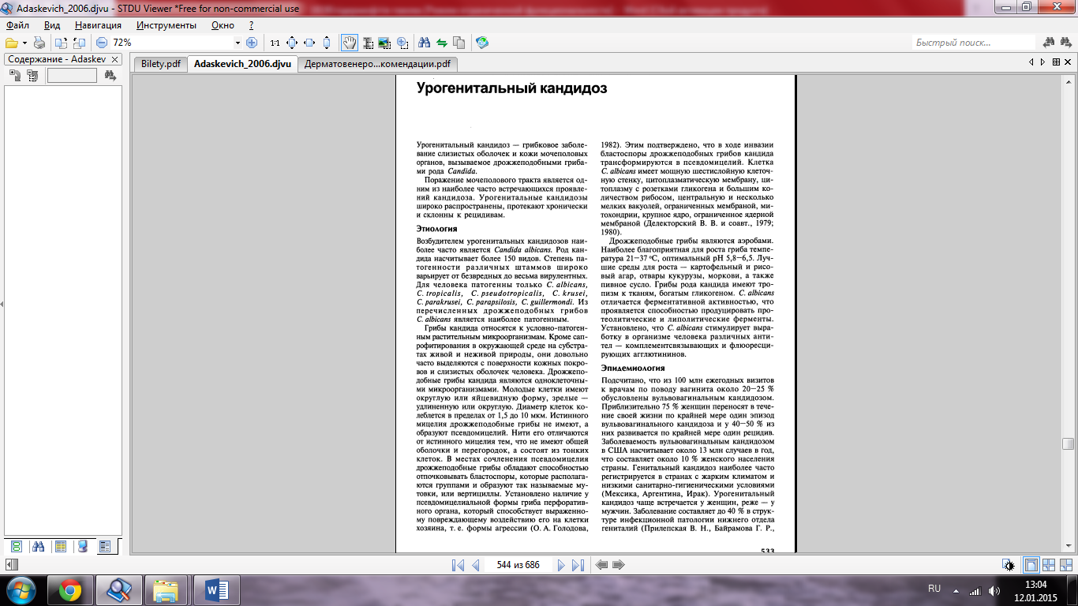Click the vertical scrollbar thumb
This screenshot has width=1078, height=606.
coord(1069,444)
